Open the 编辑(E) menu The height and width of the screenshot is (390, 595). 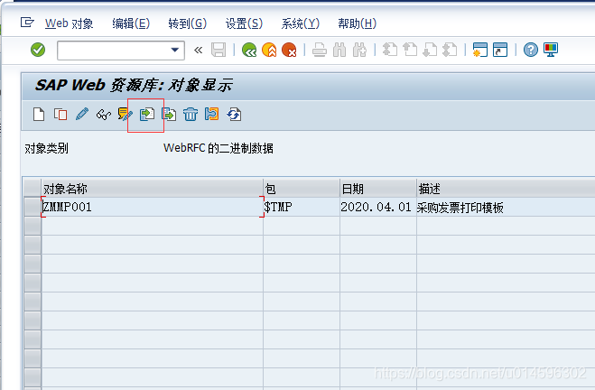pyautogui.click(x=131, y=23)
